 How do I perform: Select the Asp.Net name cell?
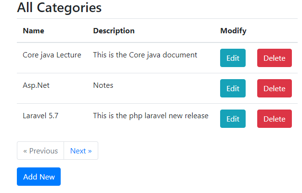(x=36, y=85)
